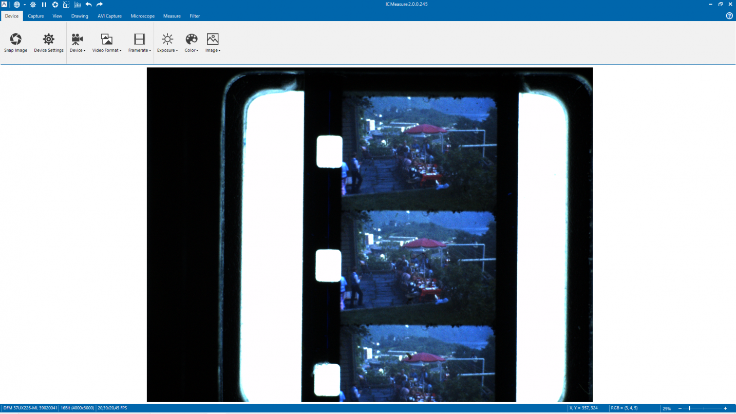Click the 20,39/20,45 FPS status
The height and width of the screenshot is (414, 736).
click(x=112, y=408)
